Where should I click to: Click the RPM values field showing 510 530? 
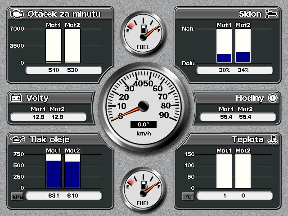tap(62, 70)
